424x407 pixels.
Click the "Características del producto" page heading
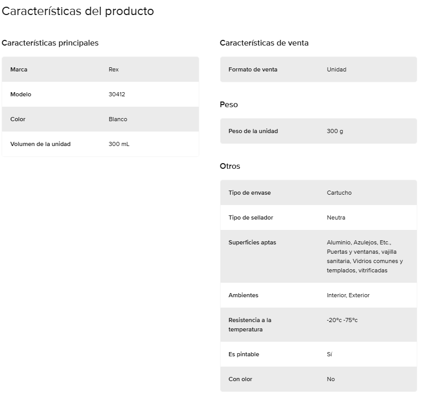(78, 11)
